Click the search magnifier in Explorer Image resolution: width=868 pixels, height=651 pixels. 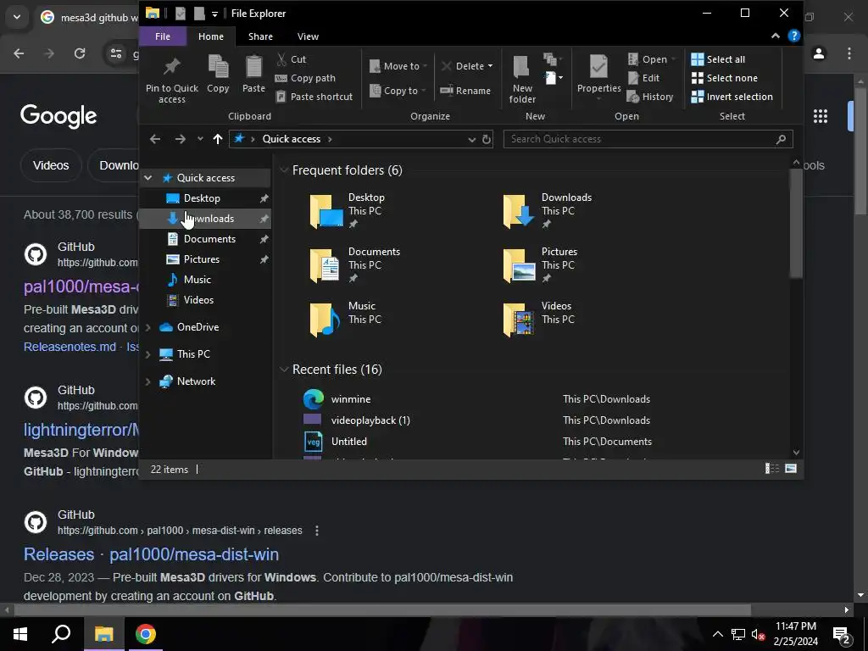click(x=781, y=139)
